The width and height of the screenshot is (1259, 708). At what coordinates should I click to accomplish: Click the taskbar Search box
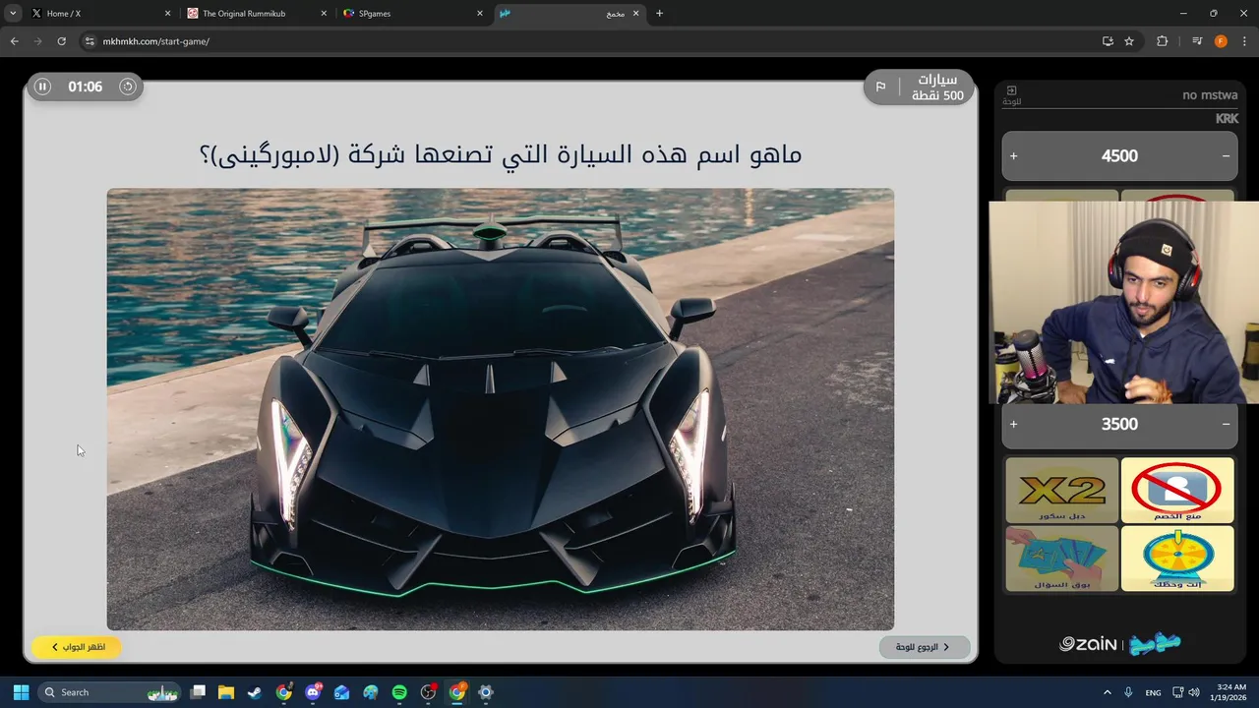tap(108, 692)
